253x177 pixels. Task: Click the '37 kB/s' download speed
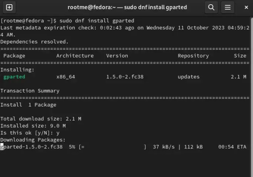[x=164, y=147]
